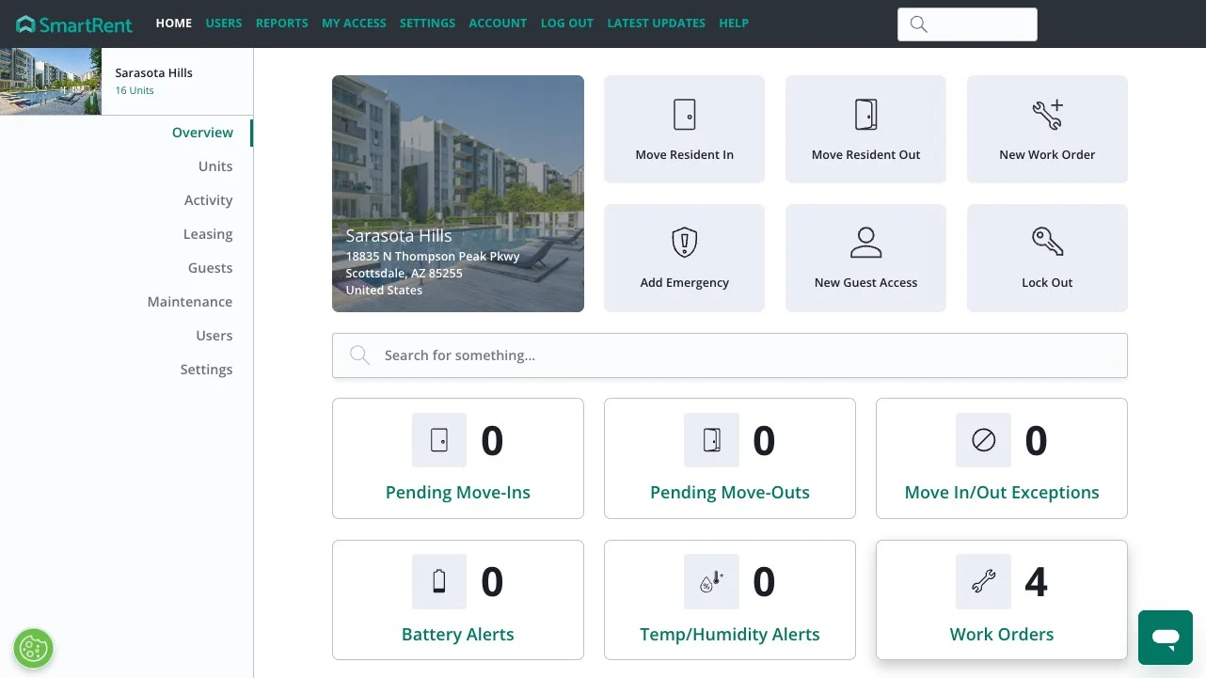
Task: Click the Add Emergency label
Action: [685, 283]
